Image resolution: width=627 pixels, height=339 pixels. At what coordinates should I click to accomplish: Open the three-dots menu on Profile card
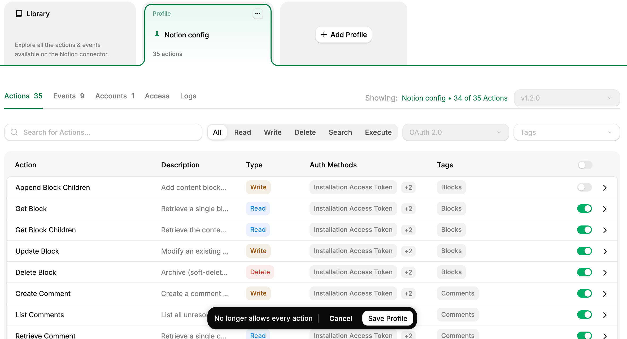(x=258, y=14)
